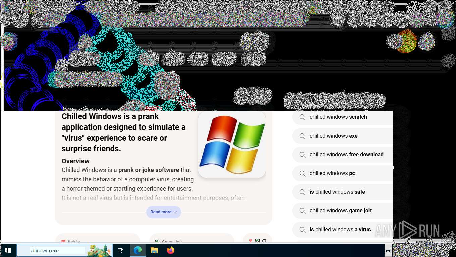Open the itch.io source card

tap(98, 238)
